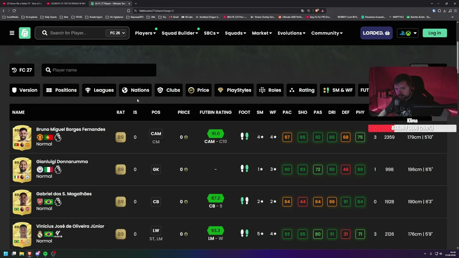Open the Nations globe filter
Image resolution: width=459 pixels, height=258 pixels.
coord(135,90)
